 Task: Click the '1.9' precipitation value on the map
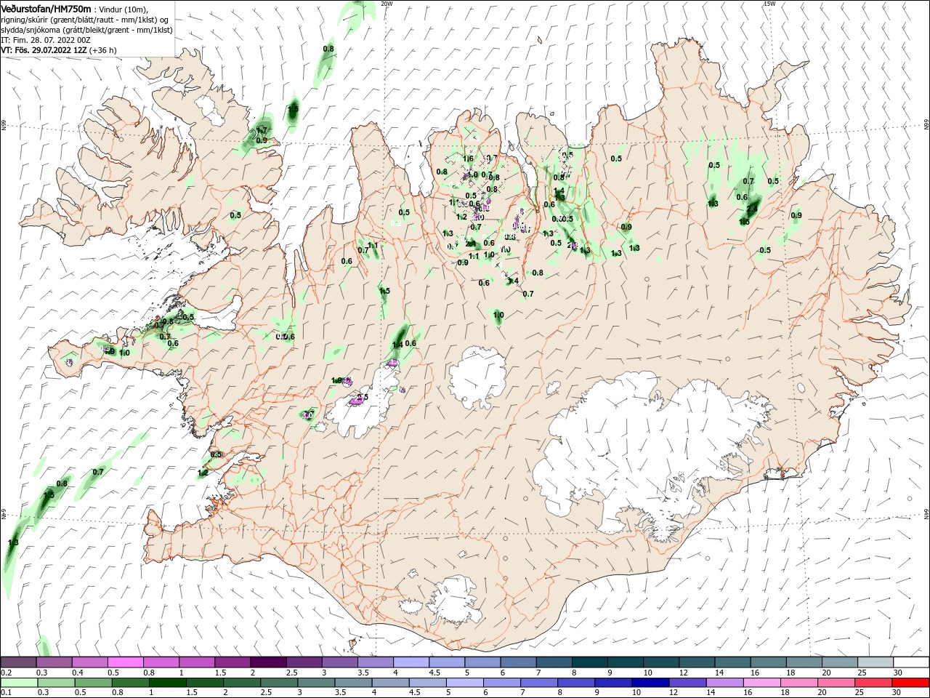[336, 380]
